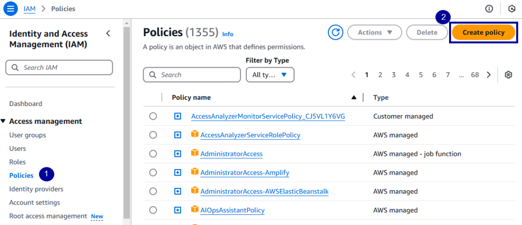Click the Policy name column header
The width and height of the screenshot is (522, 225).
pyautogui.click(x=191, y=97)
